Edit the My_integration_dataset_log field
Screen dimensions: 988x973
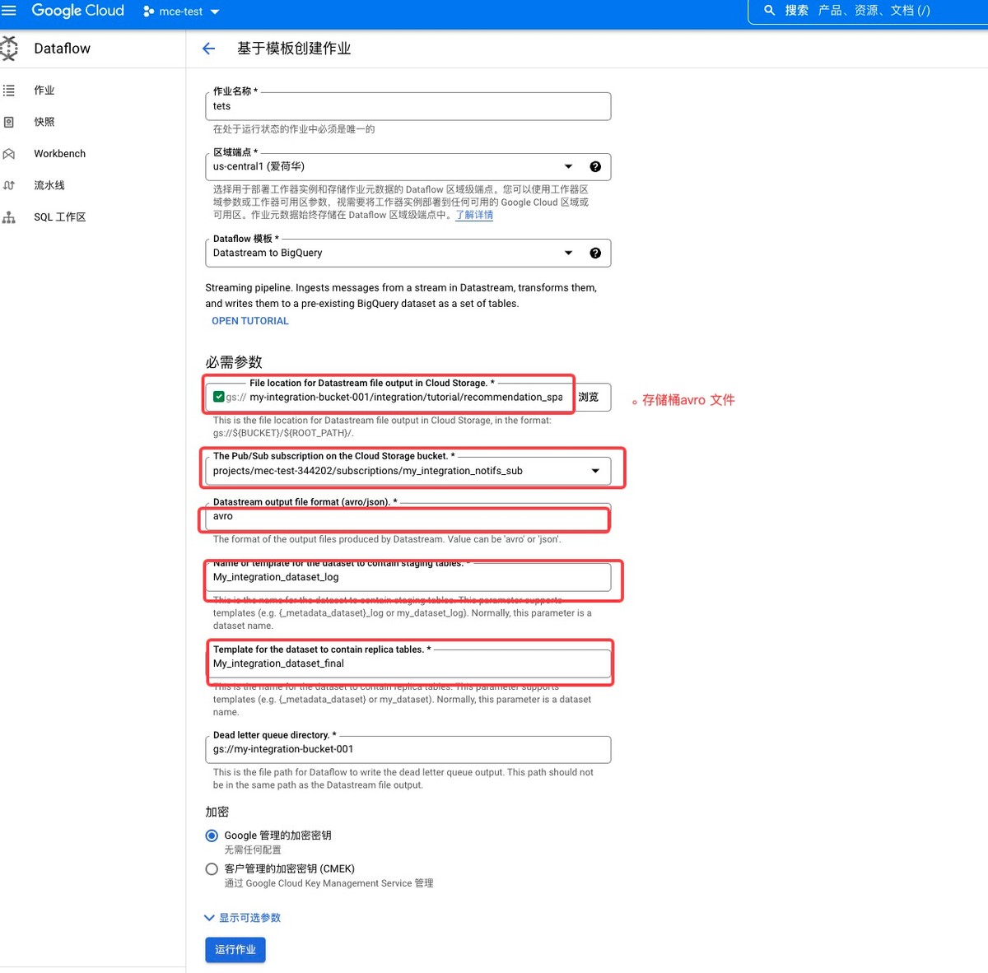[408, 577]
